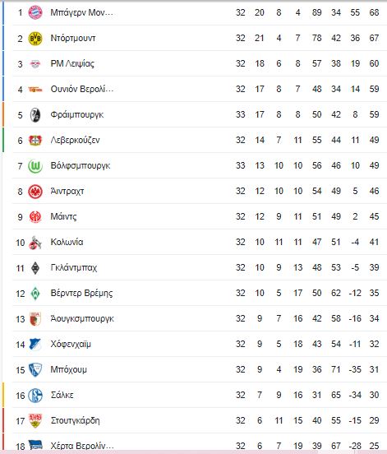
Task: Click the Leverkusen team badge
Action: coord(35,141)
